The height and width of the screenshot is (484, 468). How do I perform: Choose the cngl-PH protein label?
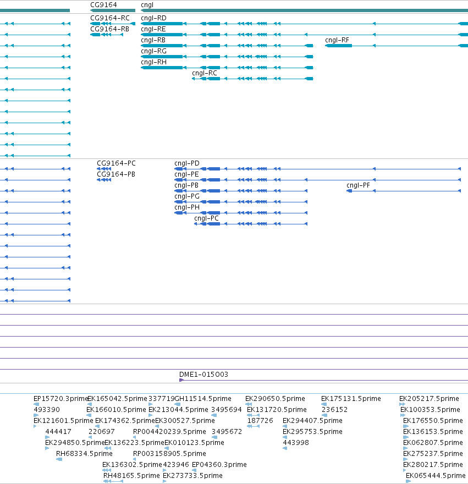pos(187,207)
